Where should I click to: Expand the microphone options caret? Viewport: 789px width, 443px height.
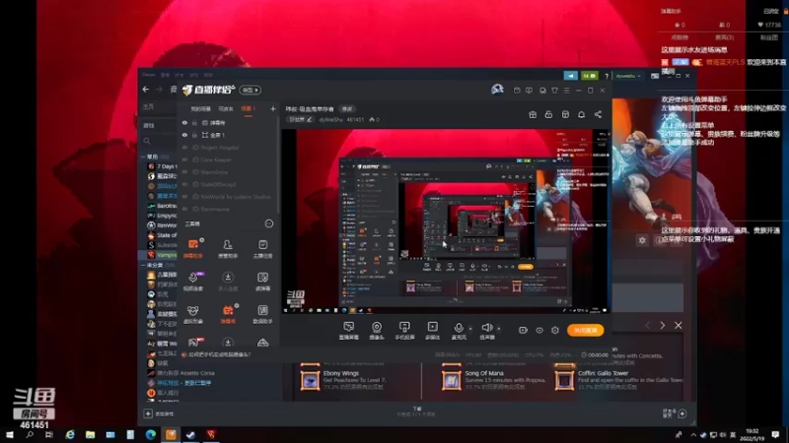tap(470, 329)
